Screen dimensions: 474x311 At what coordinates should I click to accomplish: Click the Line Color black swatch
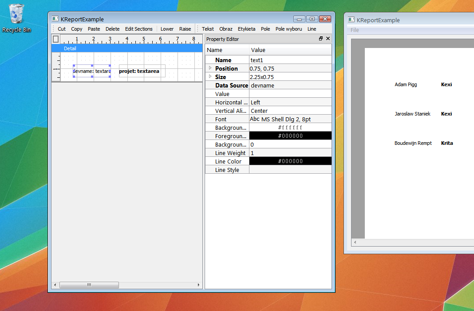[x=290, y=161]
